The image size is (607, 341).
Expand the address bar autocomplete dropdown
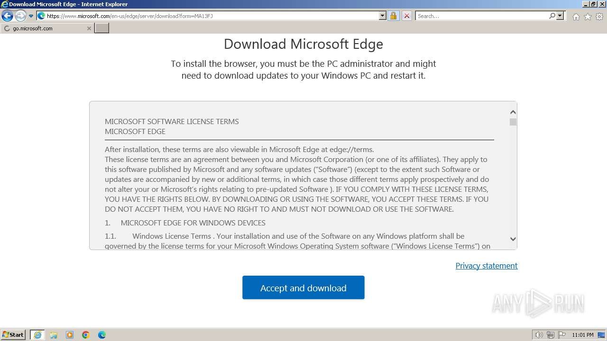pos(383,16)
